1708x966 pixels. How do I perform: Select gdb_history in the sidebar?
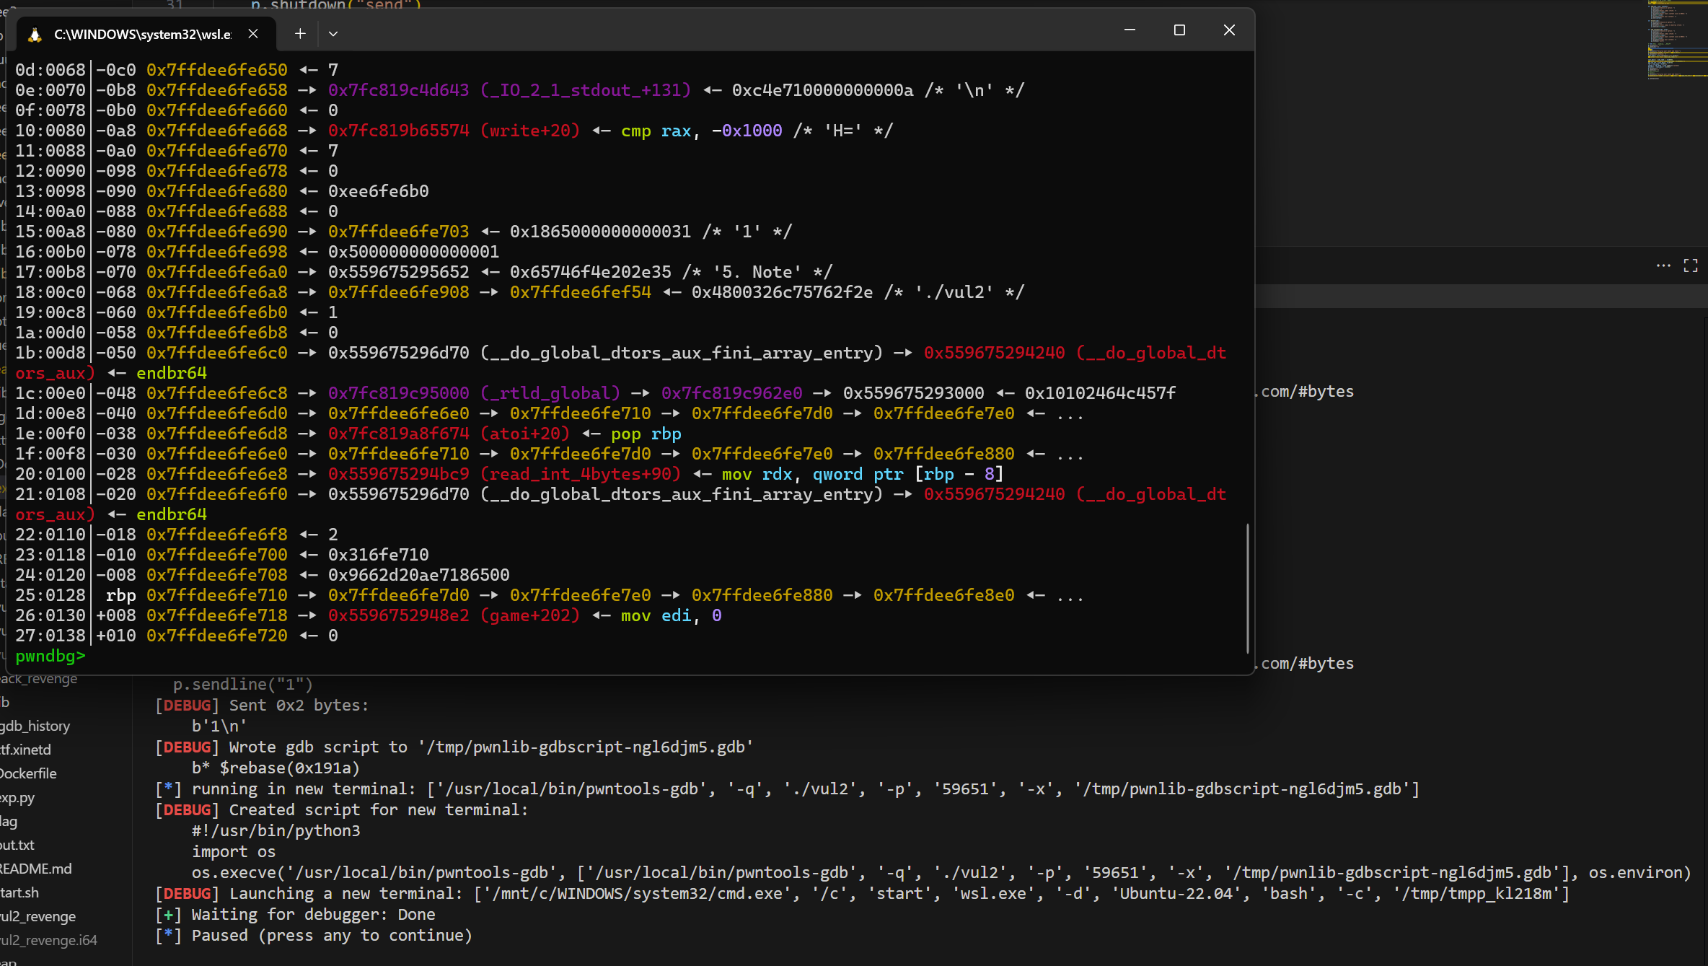[x=36, y=726]
